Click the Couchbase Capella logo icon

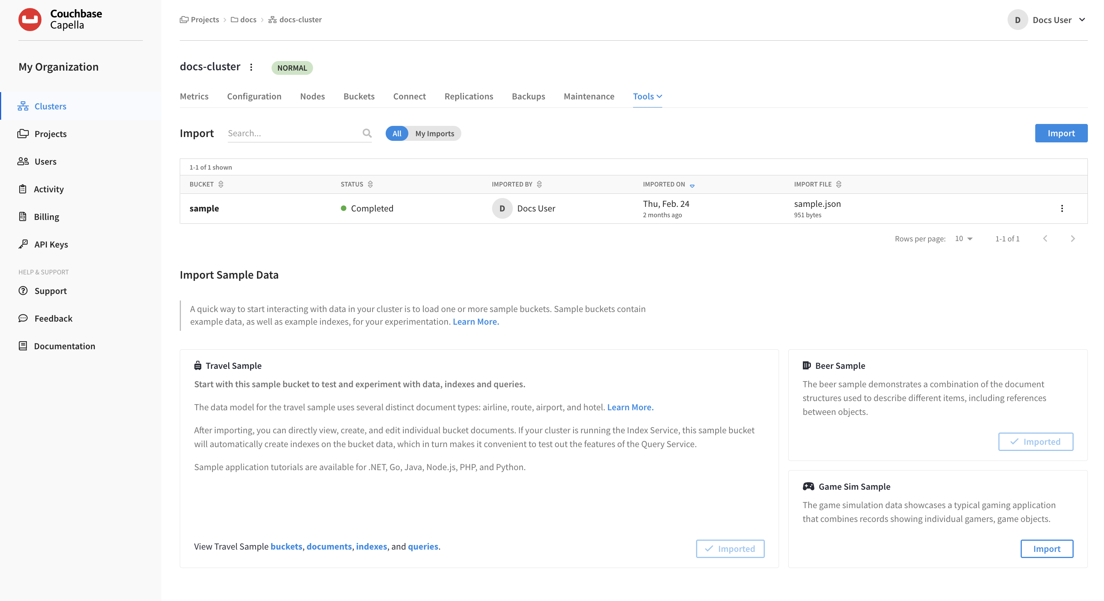30,19
